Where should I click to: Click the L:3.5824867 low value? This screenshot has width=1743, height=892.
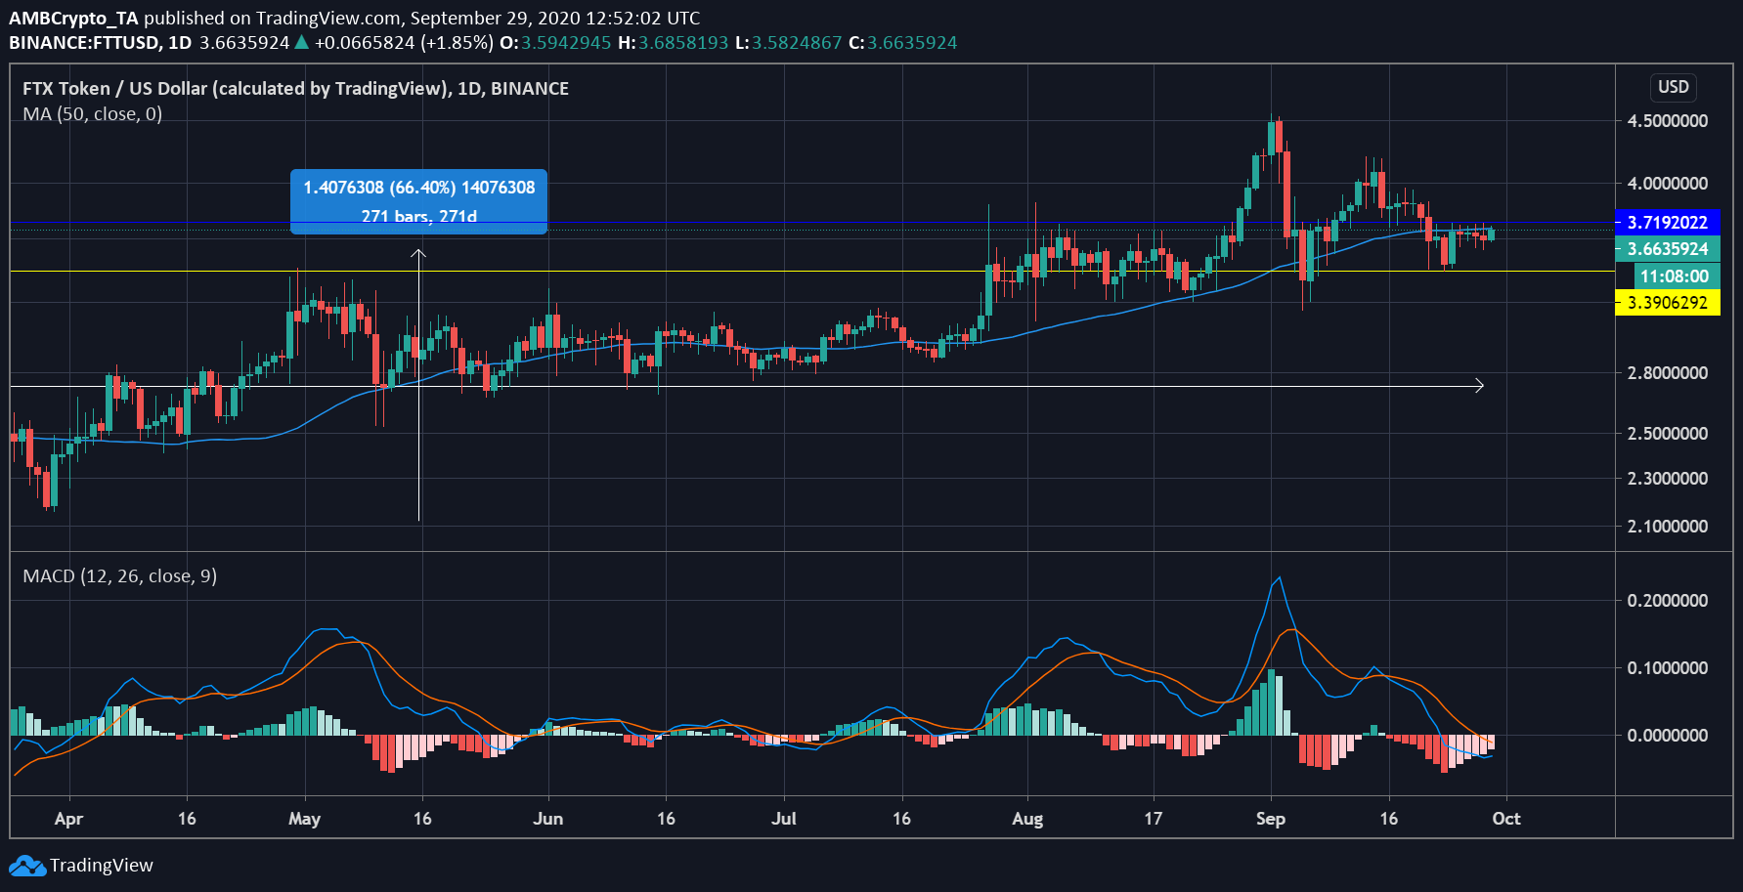788,43
